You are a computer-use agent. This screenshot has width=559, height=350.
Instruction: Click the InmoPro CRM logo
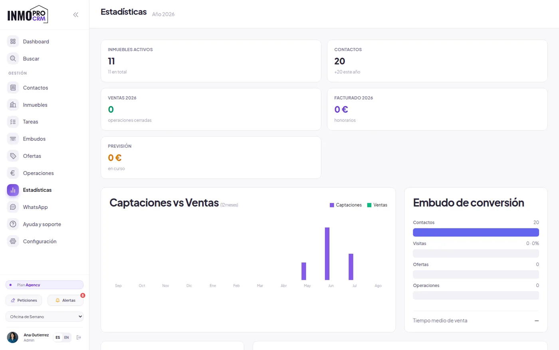tap(28, 14)
